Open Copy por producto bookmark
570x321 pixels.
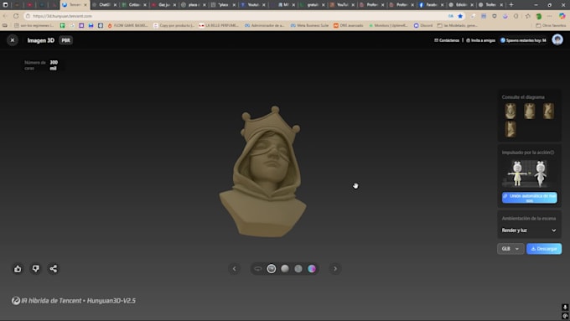click(174, 25)
